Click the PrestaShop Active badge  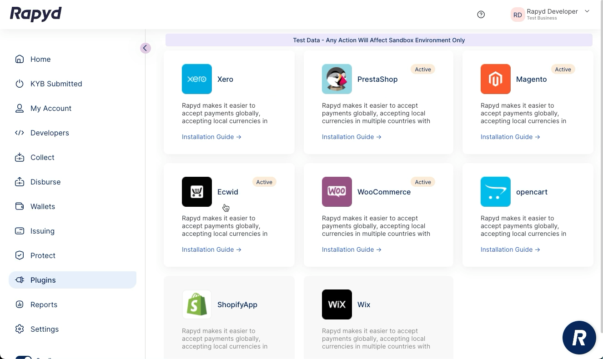423,70
